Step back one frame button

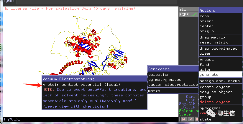pyautogui.click(x=191, y=119)
